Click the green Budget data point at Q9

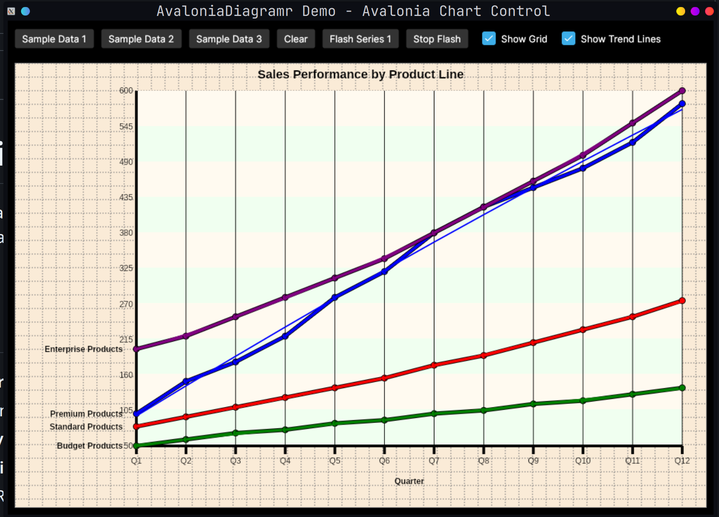pos(533,404)
